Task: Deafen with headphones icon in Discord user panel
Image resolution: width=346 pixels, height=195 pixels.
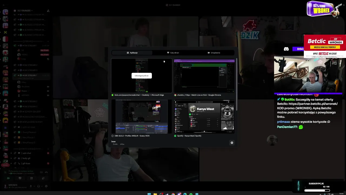Action: [38, 186]
